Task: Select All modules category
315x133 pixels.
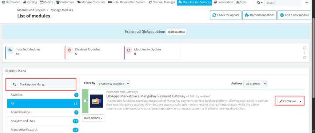Action: pyautogui.click(x=43, y=104)
